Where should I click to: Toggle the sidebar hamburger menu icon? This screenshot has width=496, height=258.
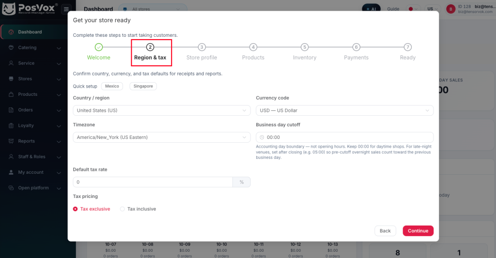(66, 9)
